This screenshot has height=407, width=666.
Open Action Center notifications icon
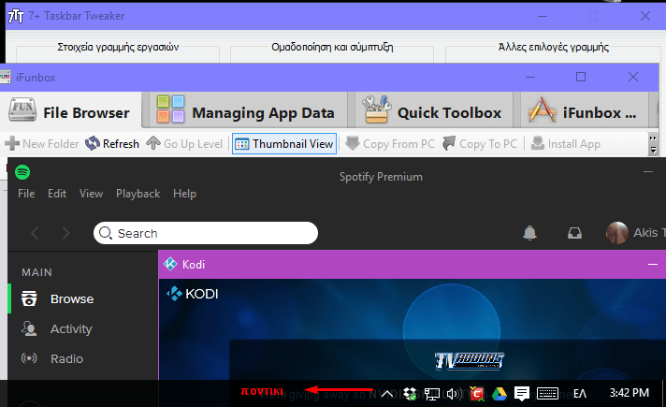522,394
